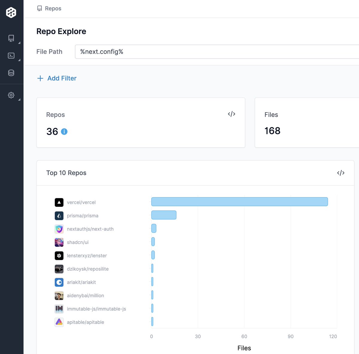Click the hexagon app logo in sidebar
Viewport: 359px width, 354px height.
tap(11, 12)
